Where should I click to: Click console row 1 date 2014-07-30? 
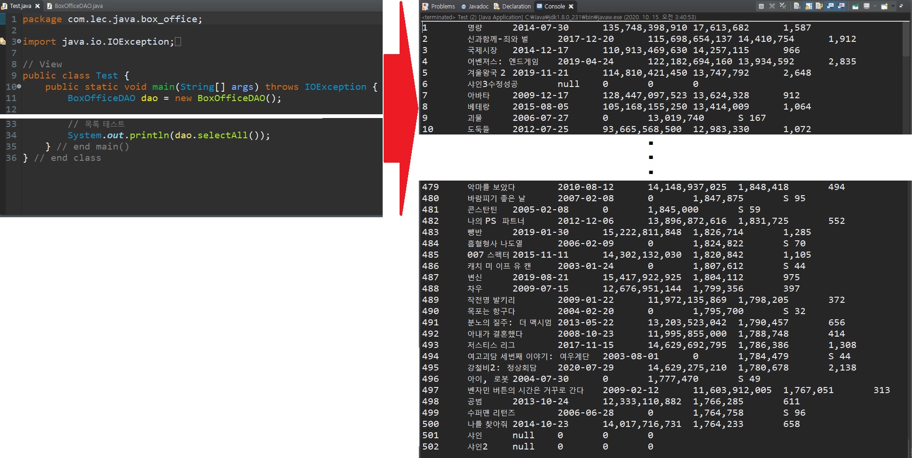541,28
